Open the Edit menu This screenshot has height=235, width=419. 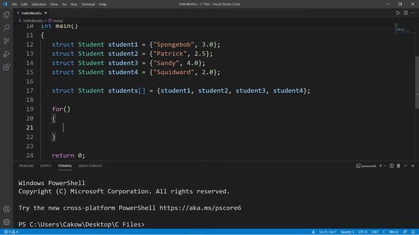pyautogui.click(x=24, y=4)
